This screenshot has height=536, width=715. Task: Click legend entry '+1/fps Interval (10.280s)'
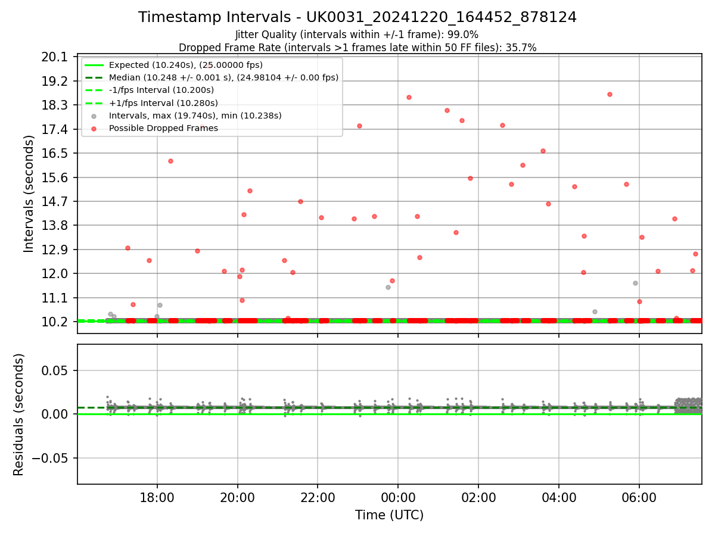(x=162, y=103)
